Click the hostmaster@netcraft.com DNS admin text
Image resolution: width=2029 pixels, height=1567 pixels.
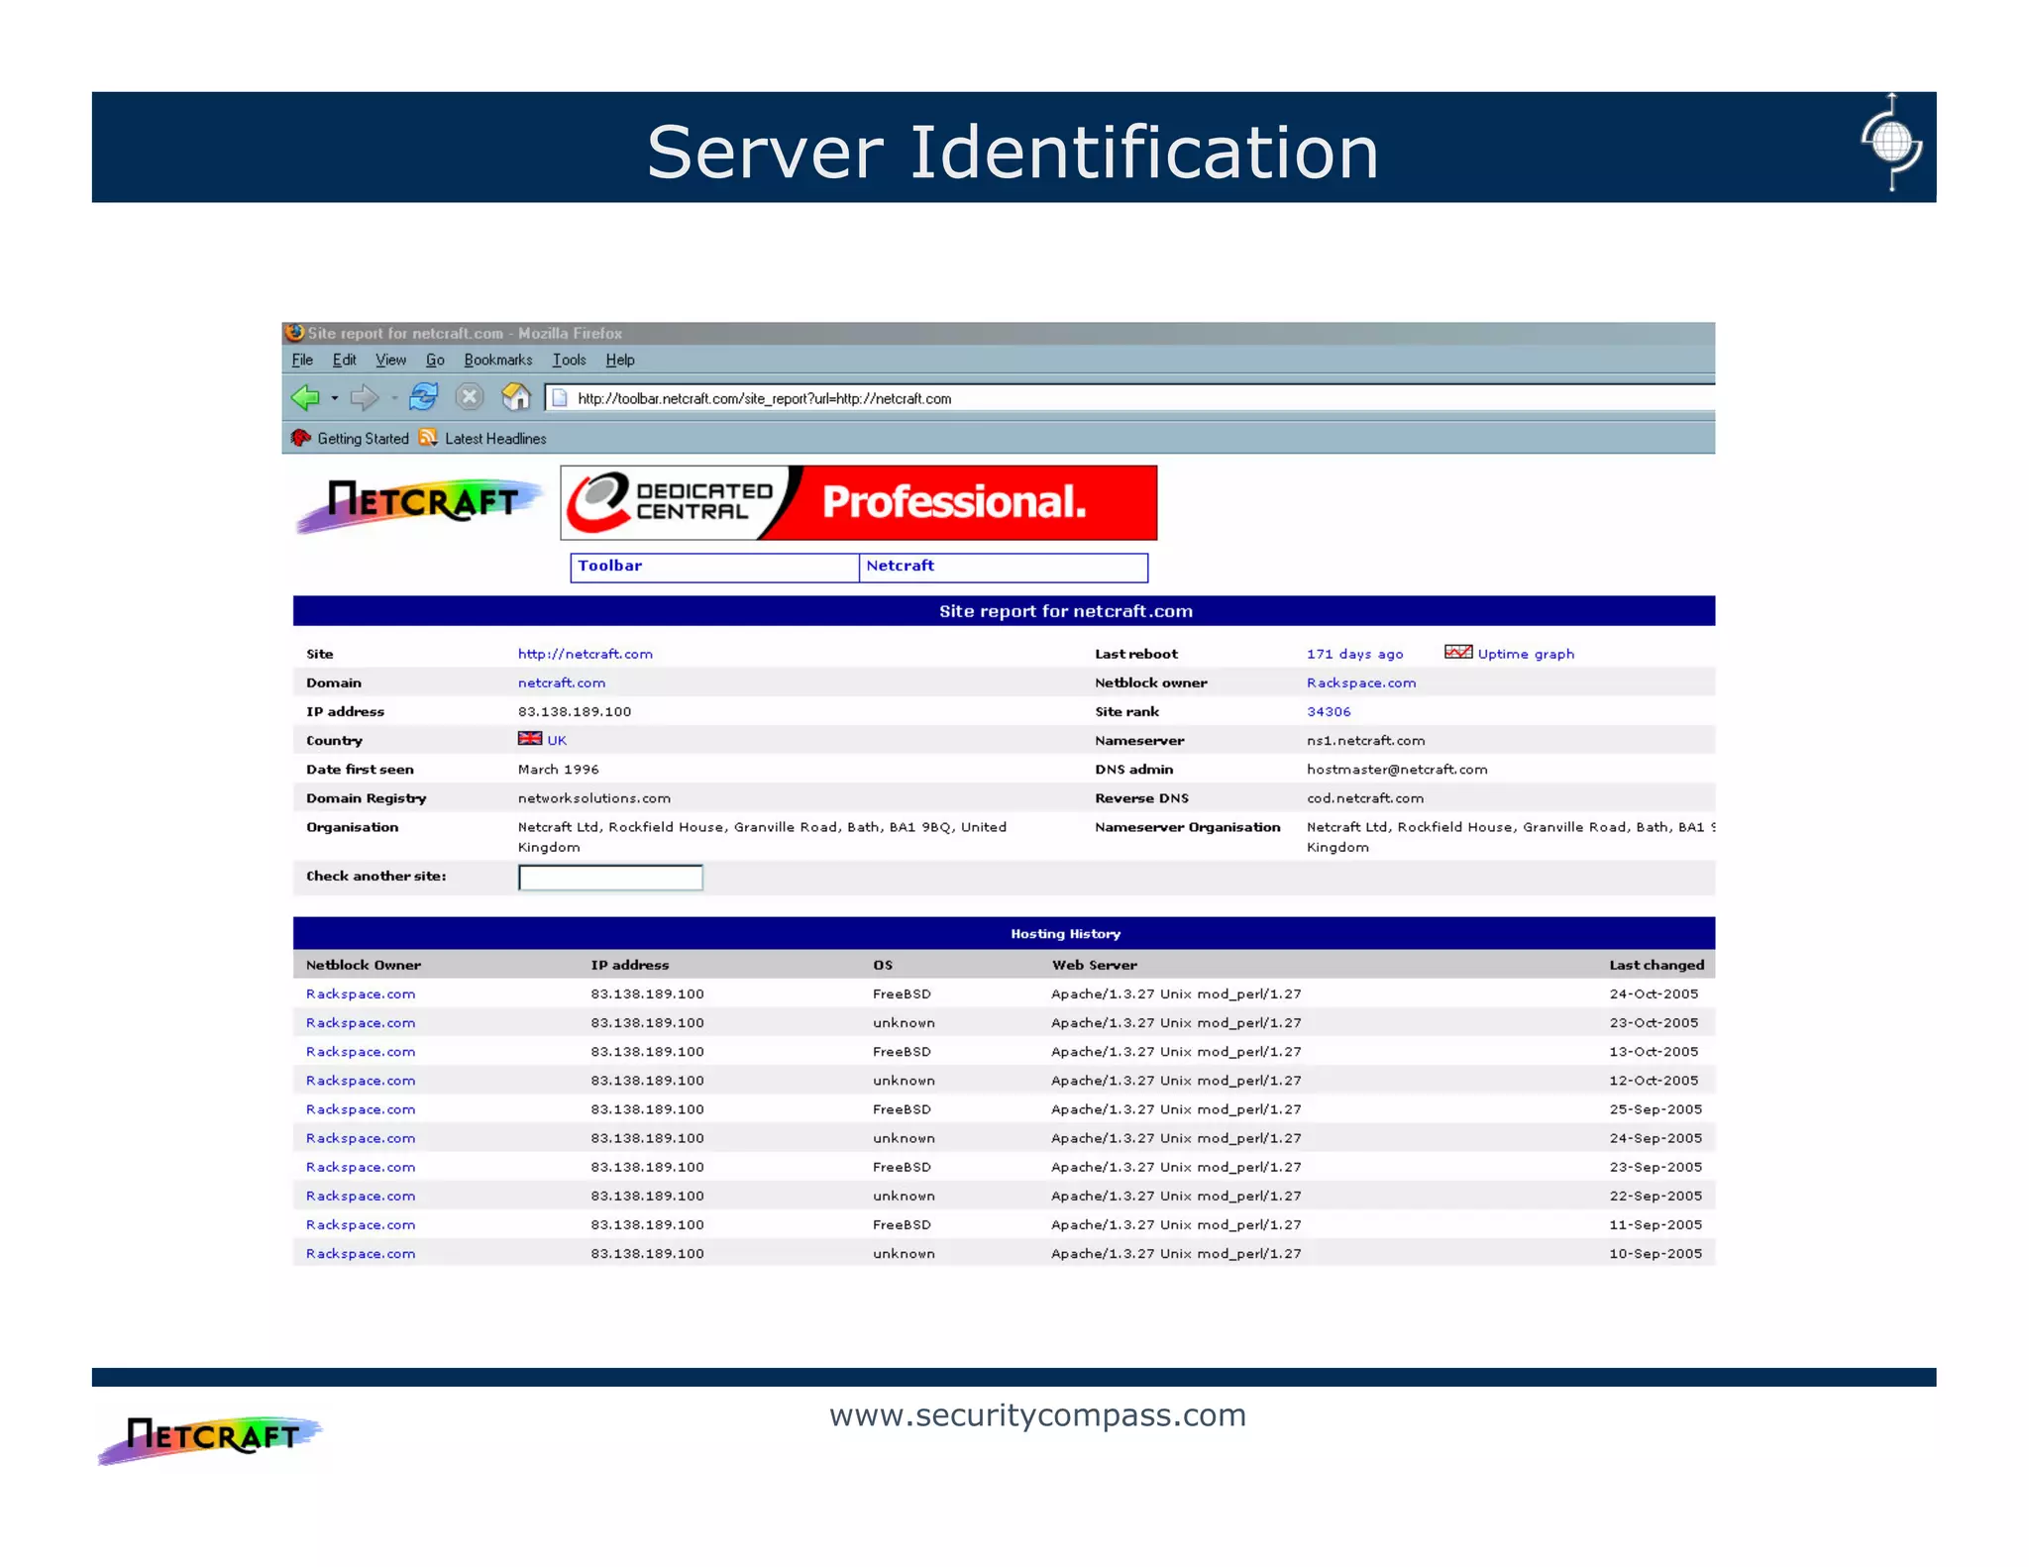(1397, 769)
